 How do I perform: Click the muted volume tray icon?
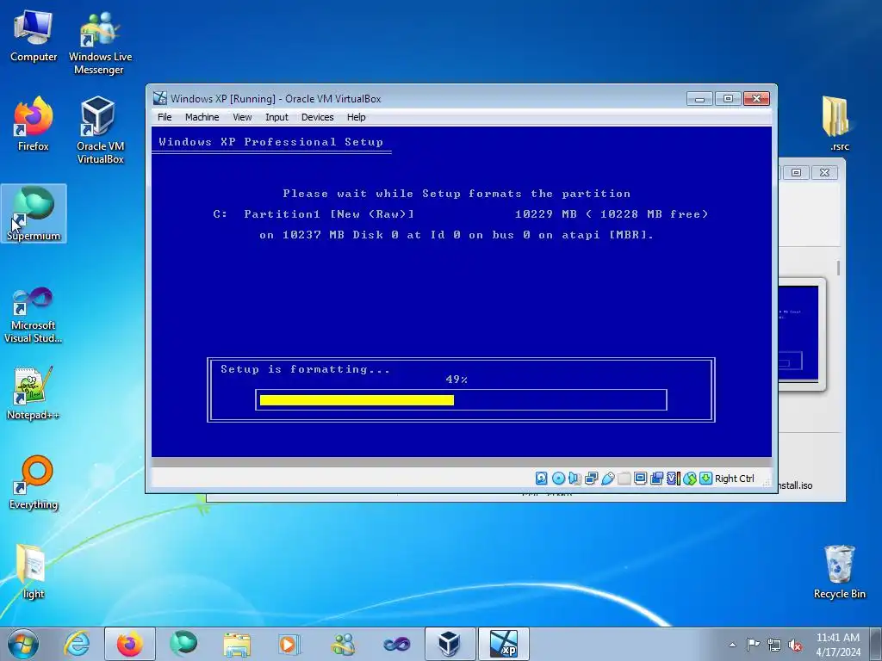[795, 645]
